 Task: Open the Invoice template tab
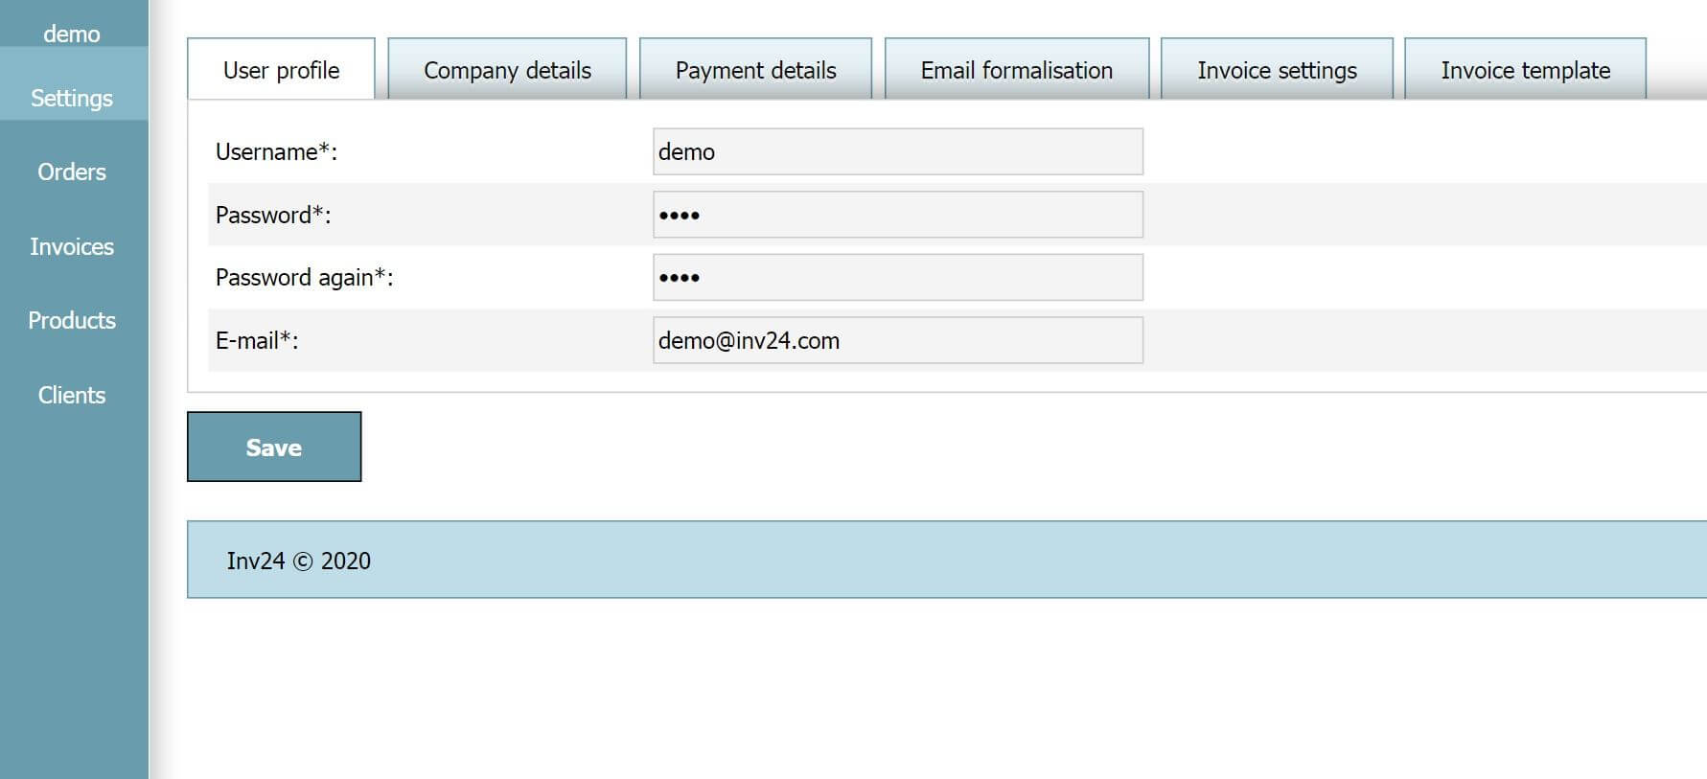pyautogui.click(x=1525, y=69)
